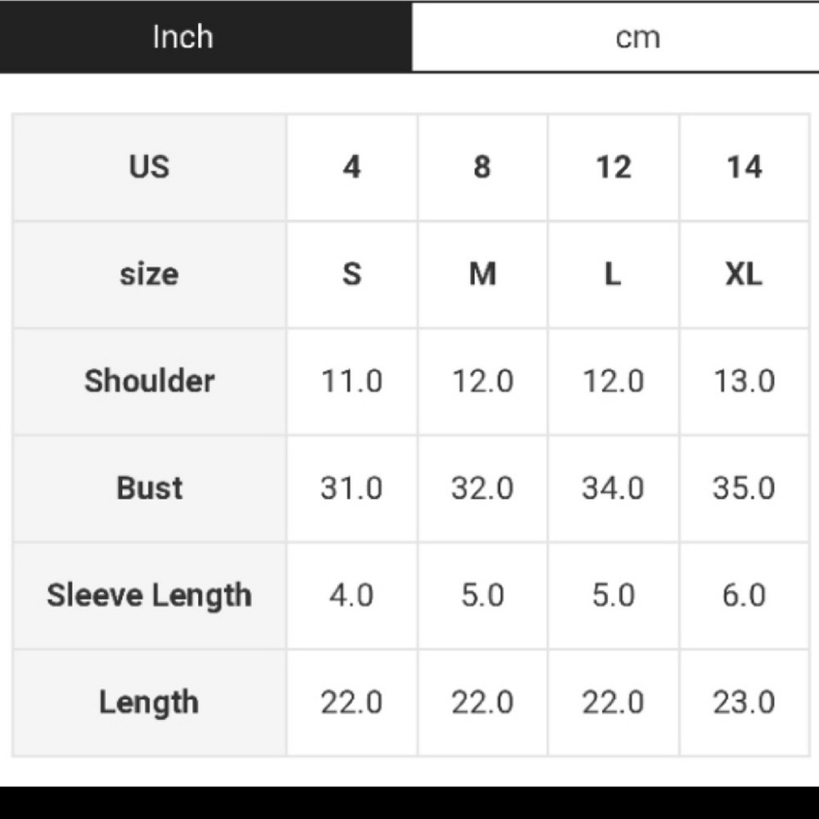Click the size L cell
The height and width of the screenshot is (819, 819).
(613, 274)
